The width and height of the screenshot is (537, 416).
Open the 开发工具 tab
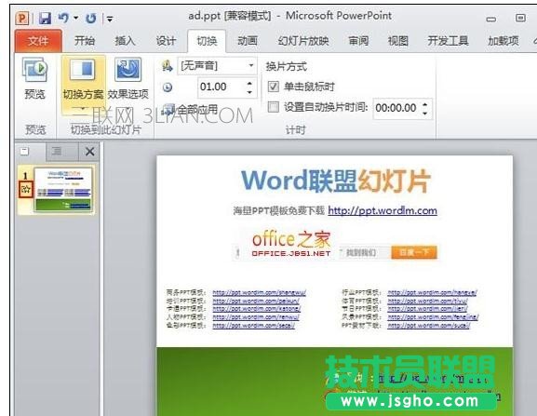coord(448,41)
